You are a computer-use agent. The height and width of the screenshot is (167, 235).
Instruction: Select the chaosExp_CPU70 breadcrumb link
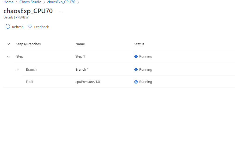coord(61,2)
